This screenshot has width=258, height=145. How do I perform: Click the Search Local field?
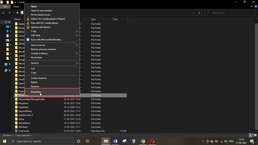pos(230,13)
